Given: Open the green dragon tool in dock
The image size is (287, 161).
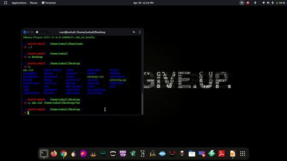Looking at the screenshot, I should pyautogui.click(x=133, y=154).
